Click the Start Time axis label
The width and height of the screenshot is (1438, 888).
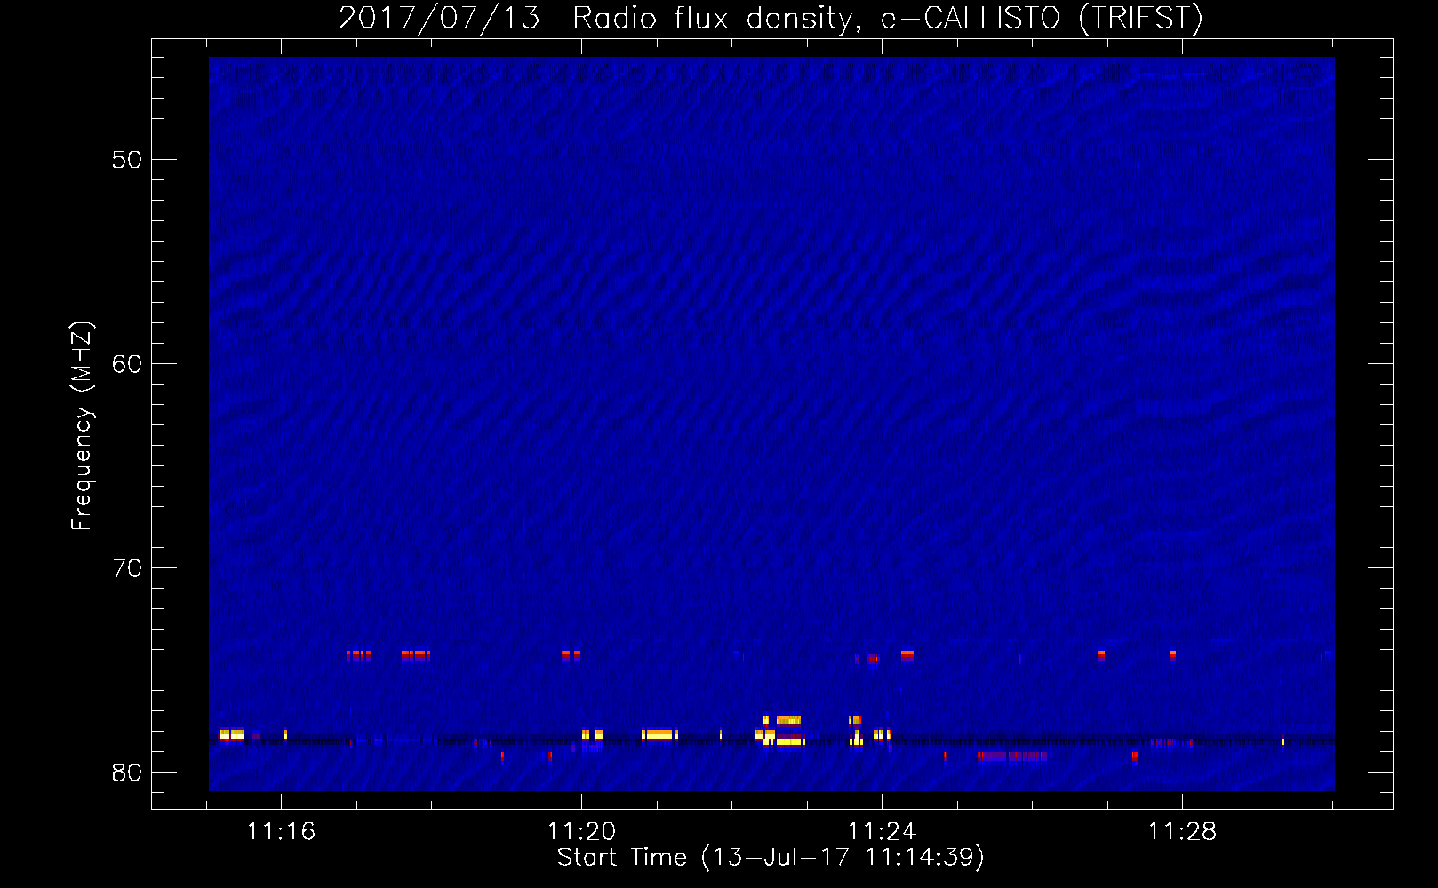click(771, 858)
